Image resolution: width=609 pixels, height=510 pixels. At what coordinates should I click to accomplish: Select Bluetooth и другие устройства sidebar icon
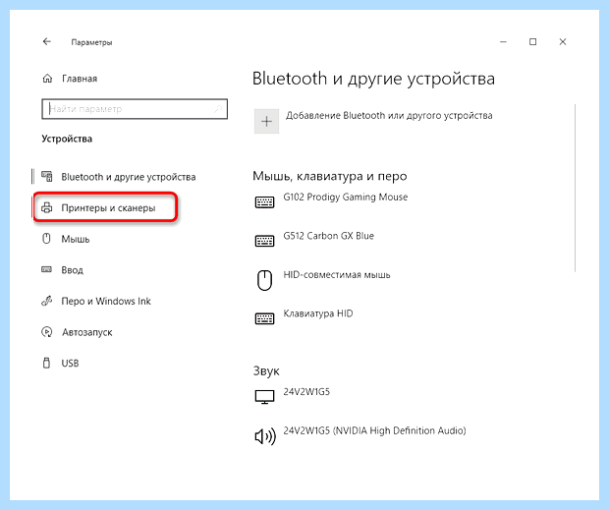[47, 177]
